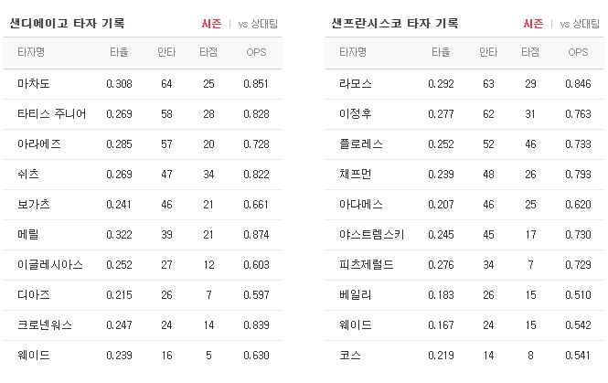Switch to vs 상대팀 in 샌디에이고 table
608x383 pixels.
[258, 24]
